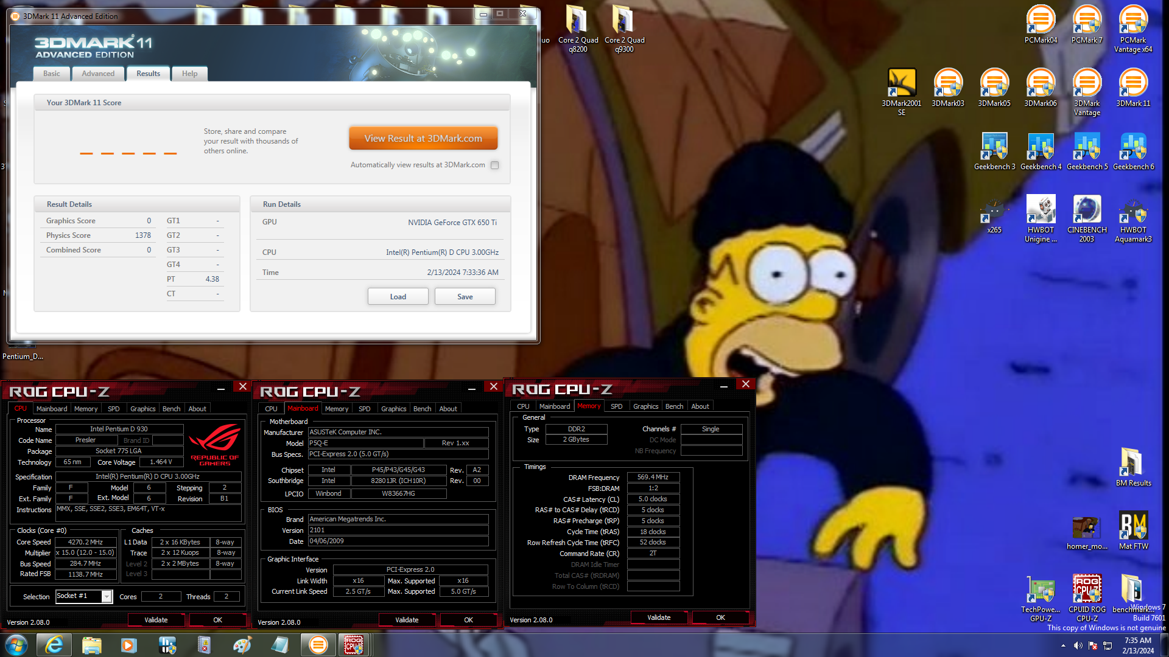Click the ROG CPU-Z taskbar button
This screenshot has height=657, width=1169.
(x=354, y=645)
